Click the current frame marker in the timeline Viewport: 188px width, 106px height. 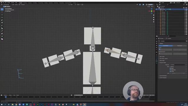click(6, 97)
